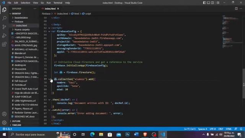The width and height of the screenshot is (245, 138).
Task: Select the index.html editor tab
Action: click(x=50, y=8)
